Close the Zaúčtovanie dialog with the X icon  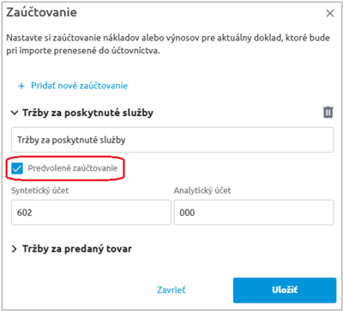click(x=330, y=13)
